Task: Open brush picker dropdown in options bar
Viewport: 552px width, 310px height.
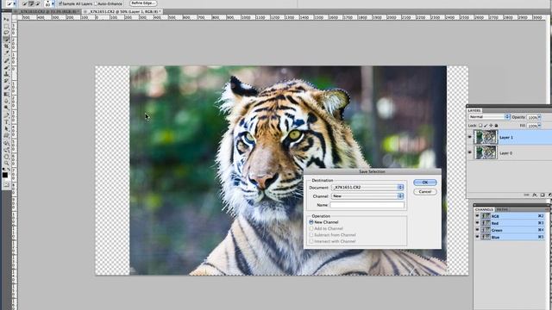Action: pyautogui.click(x=53, y=3)
